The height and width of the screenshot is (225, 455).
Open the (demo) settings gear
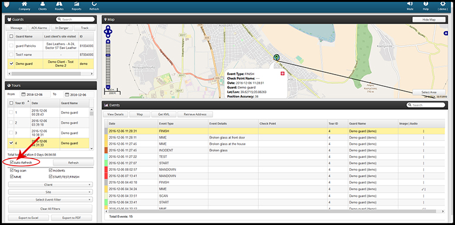coord(443,5)
